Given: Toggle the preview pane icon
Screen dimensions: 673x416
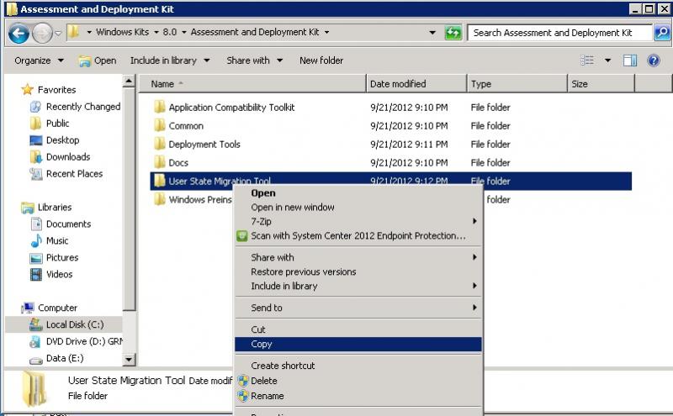Looking at the screenshot, I should [629, 61].
